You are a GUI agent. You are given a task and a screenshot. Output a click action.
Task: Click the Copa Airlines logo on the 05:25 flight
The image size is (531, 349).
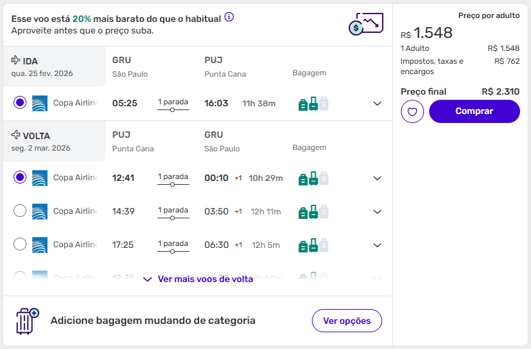pyautogui.click(x=40, y=103)
